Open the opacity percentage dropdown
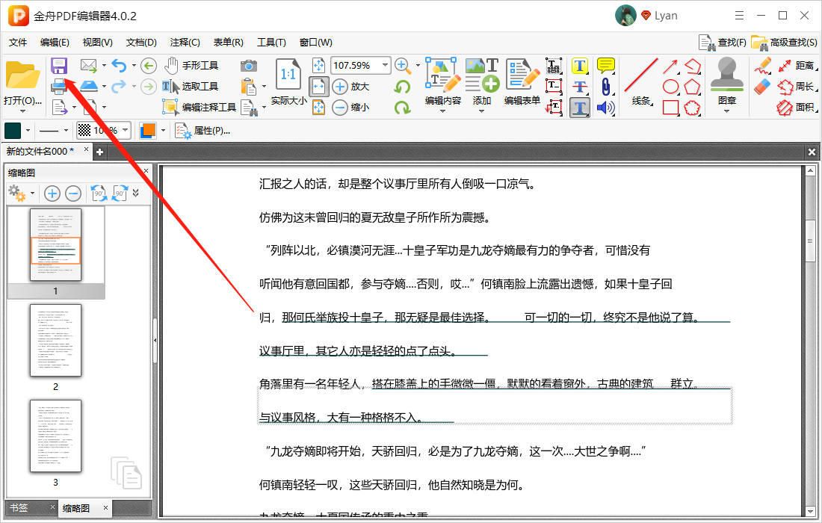The width and height of the screenshot is (822, 523). point(126,131)
